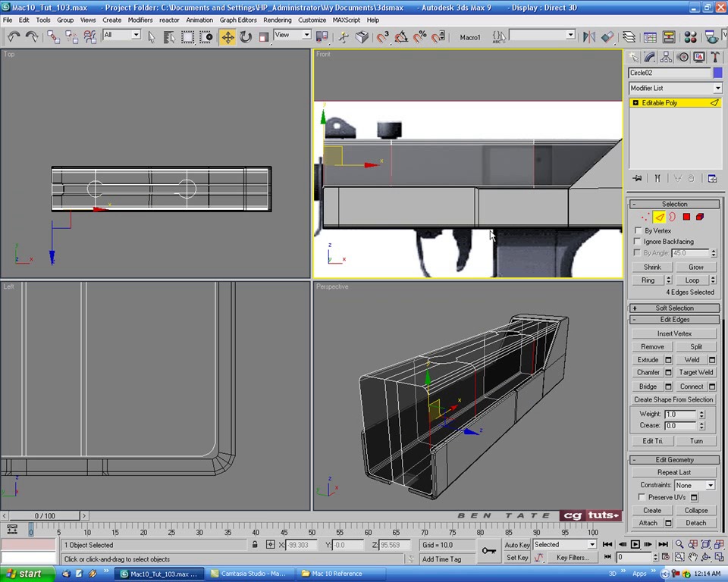Click the Undo arrow icon
Image resolution: width=728 pixels, height=582 pixels.
[14, 37]
